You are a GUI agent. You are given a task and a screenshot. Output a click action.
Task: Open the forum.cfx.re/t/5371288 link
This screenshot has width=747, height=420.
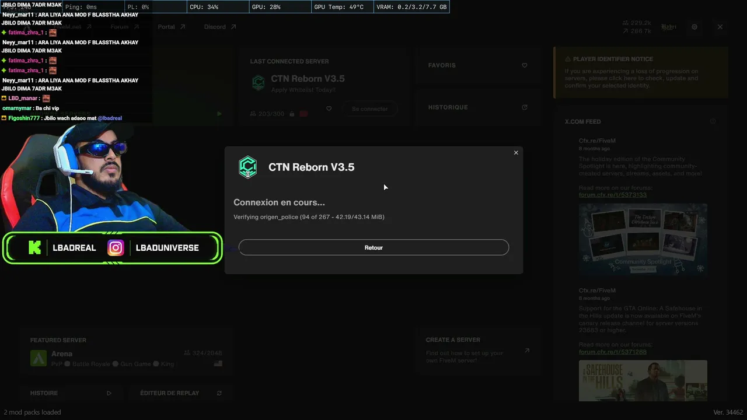[x=613, y=352]
